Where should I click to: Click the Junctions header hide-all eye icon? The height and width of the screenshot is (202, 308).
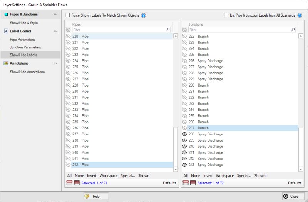click(x=184, y=30)
